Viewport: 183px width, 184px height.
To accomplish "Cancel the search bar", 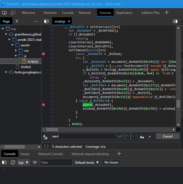I will point(167,136).
